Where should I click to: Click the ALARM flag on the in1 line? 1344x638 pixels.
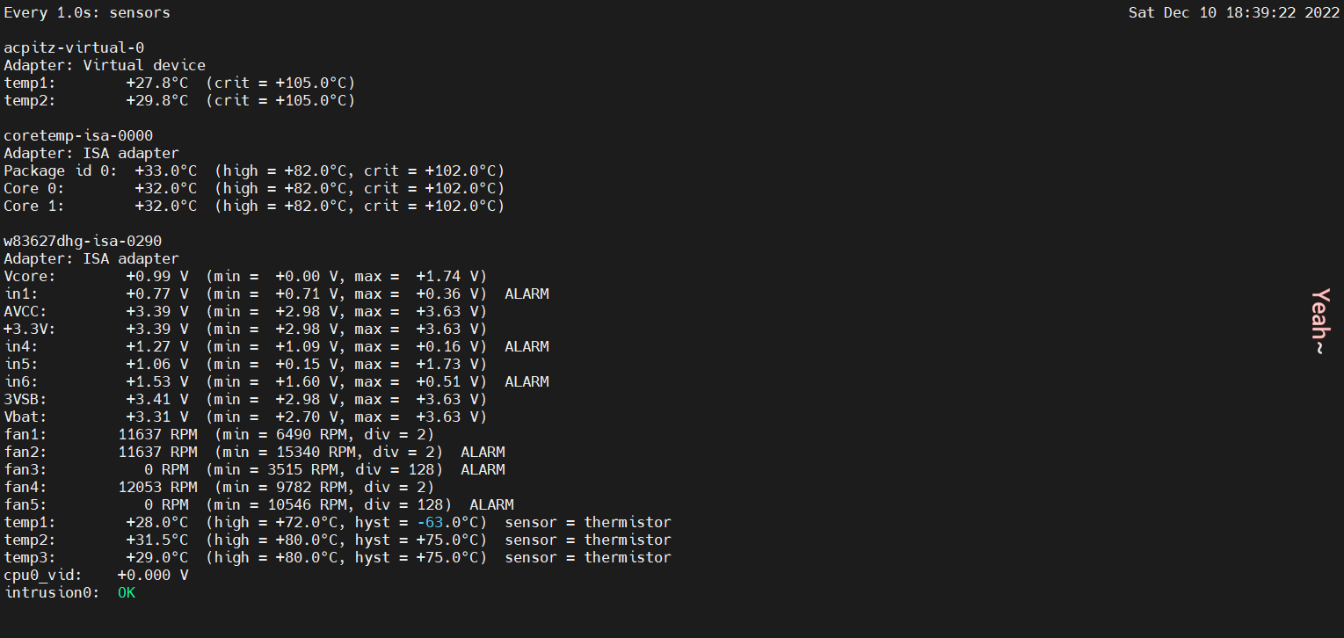pyautogui.click(x=527, y=294)
